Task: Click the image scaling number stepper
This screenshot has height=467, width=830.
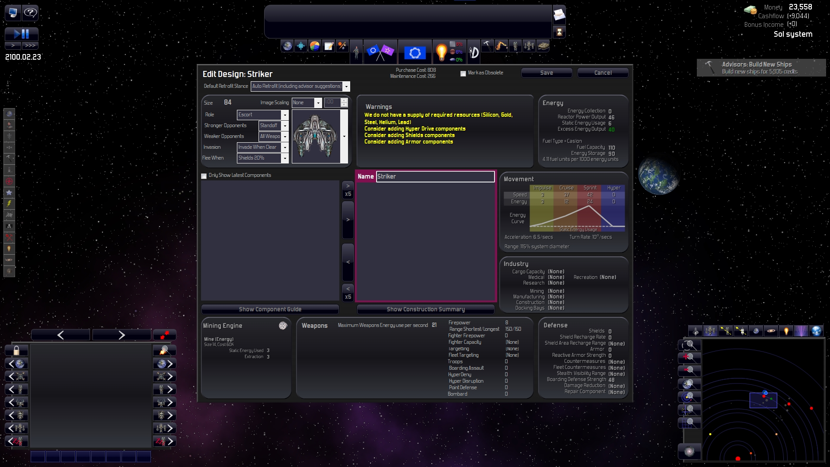Action: 344,102
